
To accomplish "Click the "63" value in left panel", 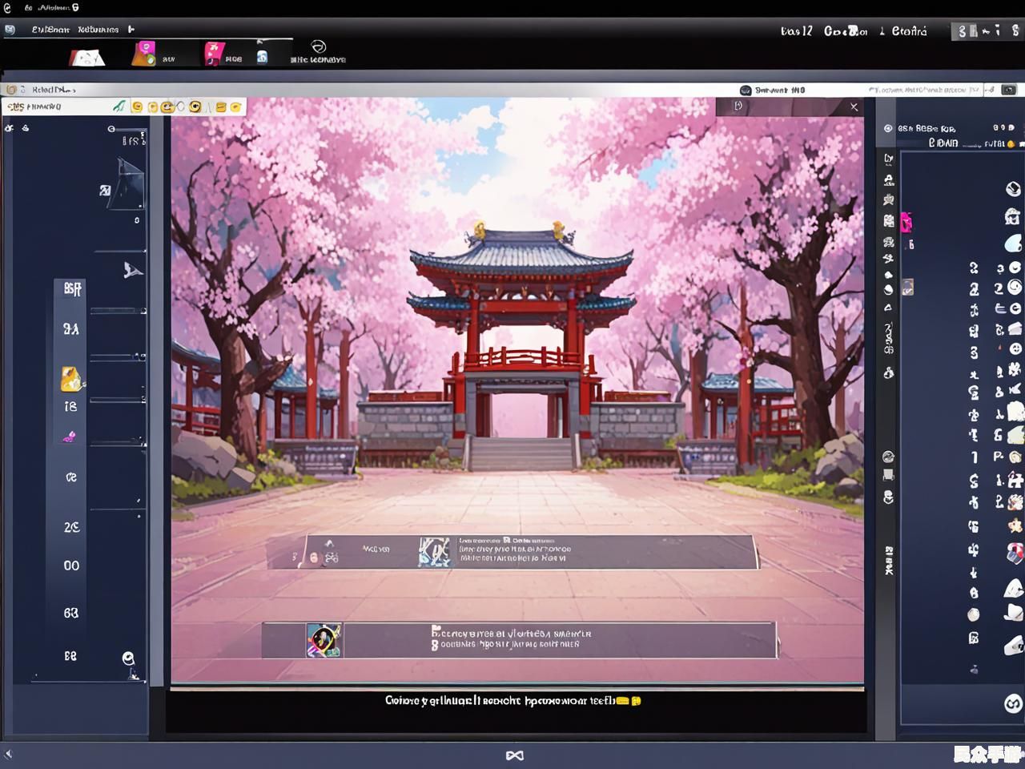I will (71, 613).
